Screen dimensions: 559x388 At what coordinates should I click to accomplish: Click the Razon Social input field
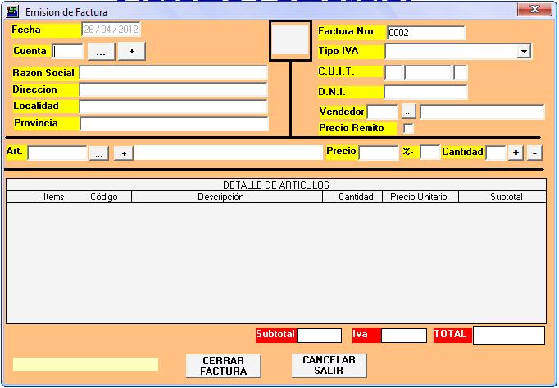coord(173,72)
